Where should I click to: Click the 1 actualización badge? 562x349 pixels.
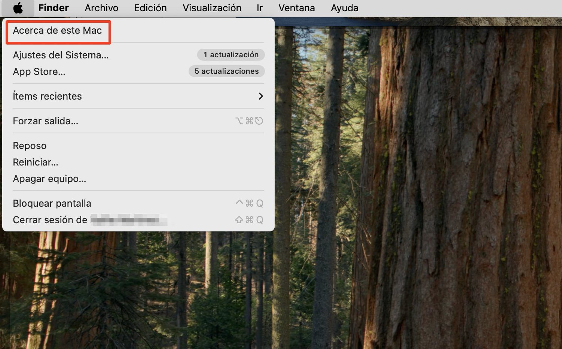pyautogui.click(x=230, y=54)
